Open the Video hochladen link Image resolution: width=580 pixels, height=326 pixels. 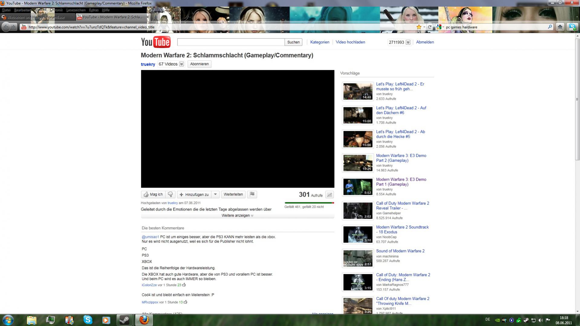350,42
